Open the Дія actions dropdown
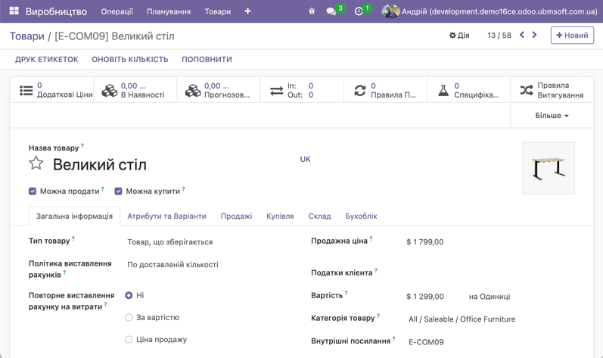 pos(459,36)
